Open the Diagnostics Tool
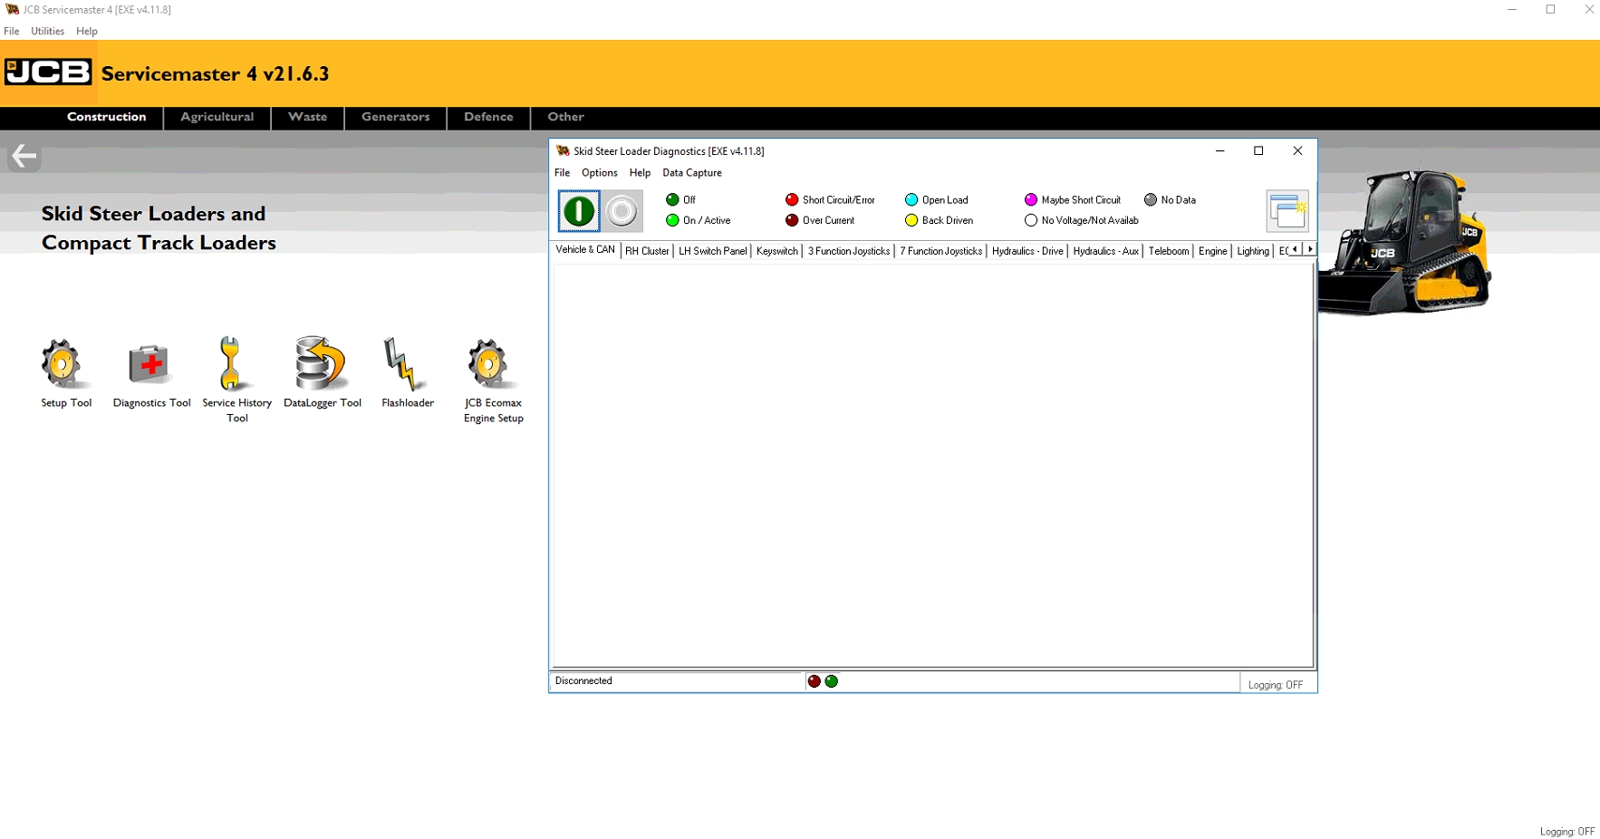 (150, 366)
